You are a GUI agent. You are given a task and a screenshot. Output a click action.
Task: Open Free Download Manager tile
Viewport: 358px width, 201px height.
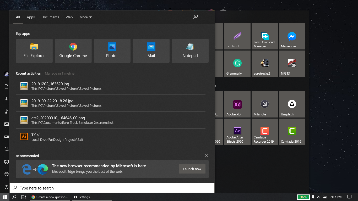point(265,36)
